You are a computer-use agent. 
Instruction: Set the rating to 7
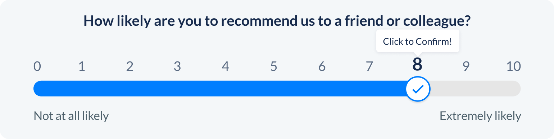tap(369, 66)
